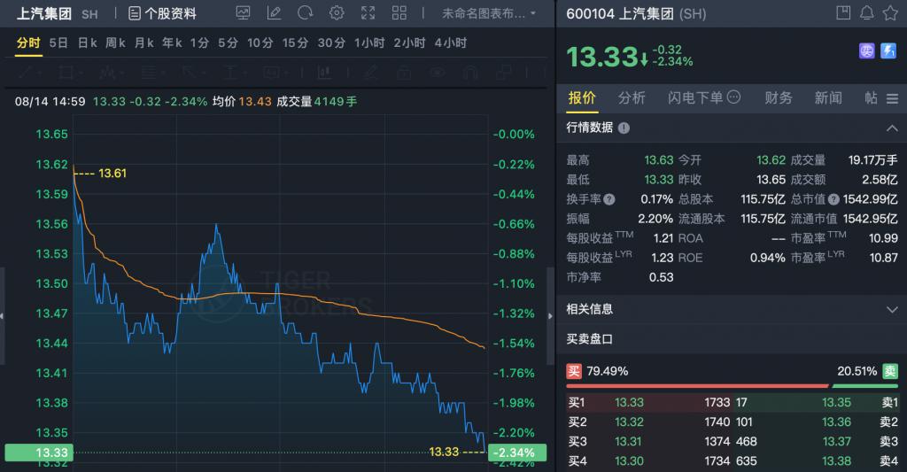Click the green 卖 sell badge
Image resolution: width=907 pixels, height=472 pixels.
coord(890,371)
